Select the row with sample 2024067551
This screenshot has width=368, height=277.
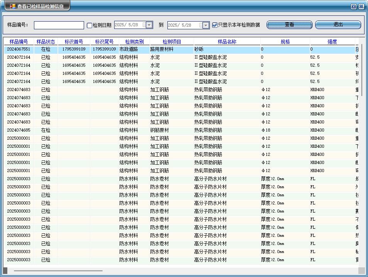pyautogui.click(x=19, y=49)
